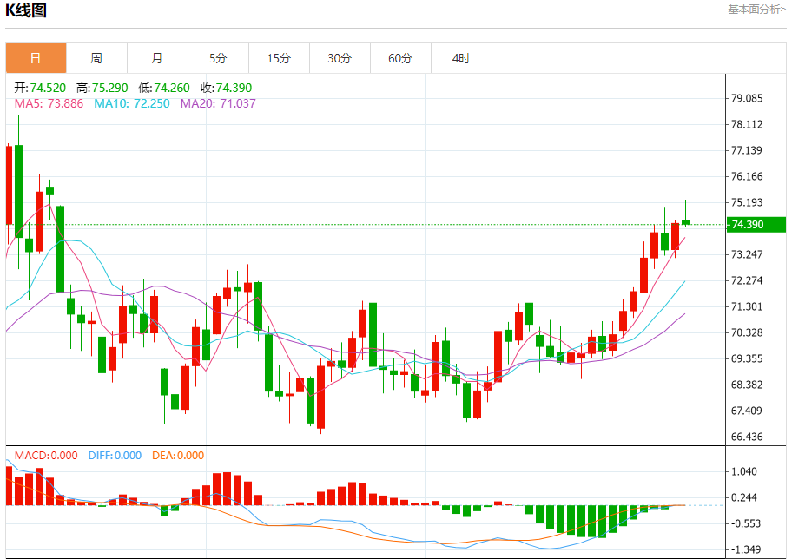Screen dimensions: 792x559
Task: Click the MA5: 73.886 legend label
Action: (49, 103)
